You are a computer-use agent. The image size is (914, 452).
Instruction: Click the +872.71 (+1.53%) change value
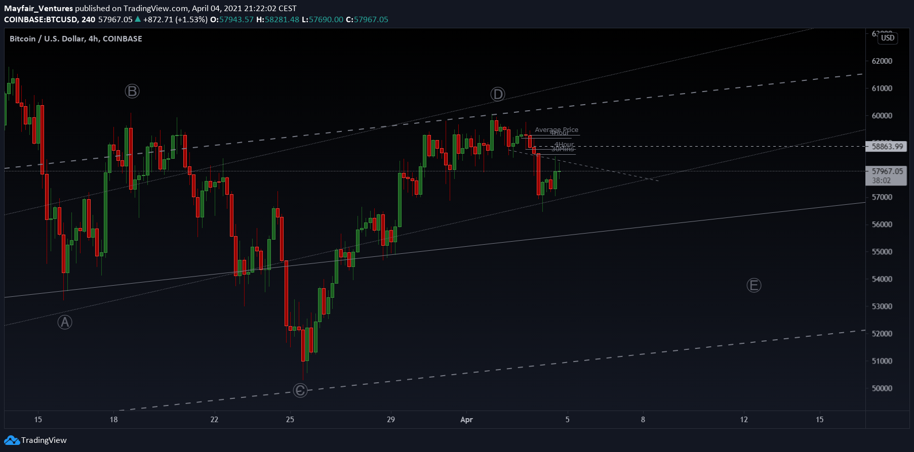click(x=175, y=19)
